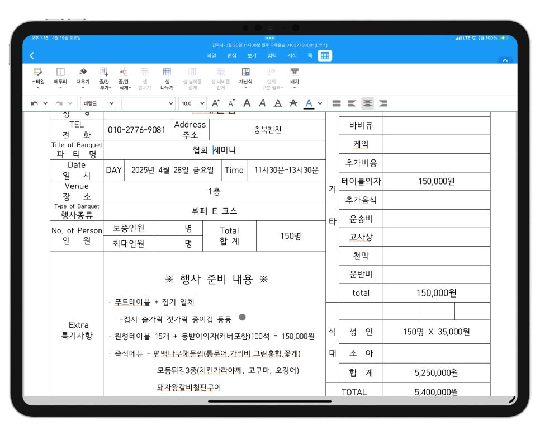This screenshot has width=540, height=439.
Task: Open the redo history dropdown arrow
Action: pyautogui.click(x=70, y=103)
